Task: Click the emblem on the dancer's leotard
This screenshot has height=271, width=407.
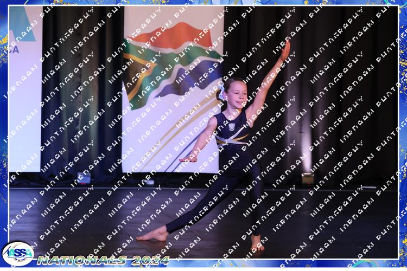Action: tap(232, 127)
